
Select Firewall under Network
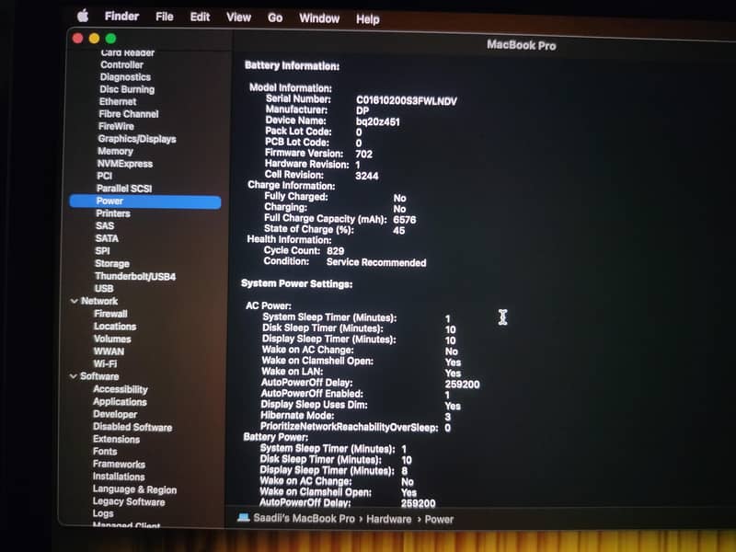[110, 314]
